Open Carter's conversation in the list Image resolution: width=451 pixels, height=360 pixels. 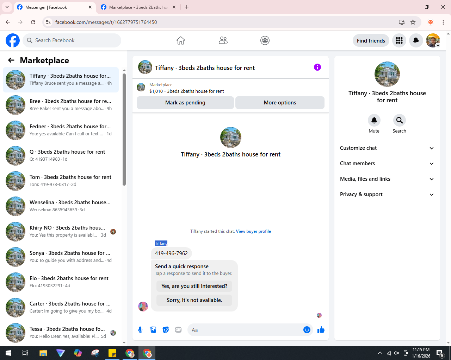(61, 308)
